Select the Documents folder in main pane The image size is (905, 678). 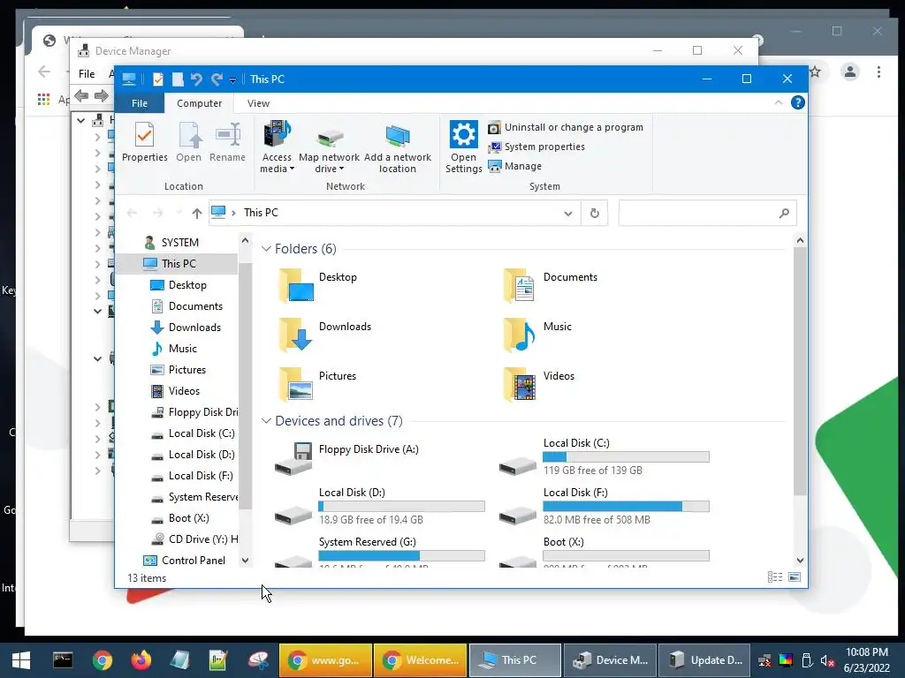coord(550,285)
